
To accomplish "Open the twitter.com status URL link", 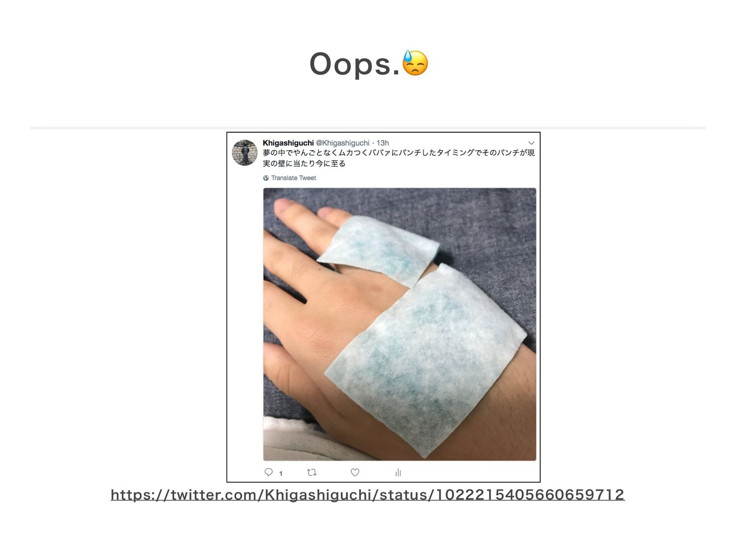I will click(x=368, y=495).
